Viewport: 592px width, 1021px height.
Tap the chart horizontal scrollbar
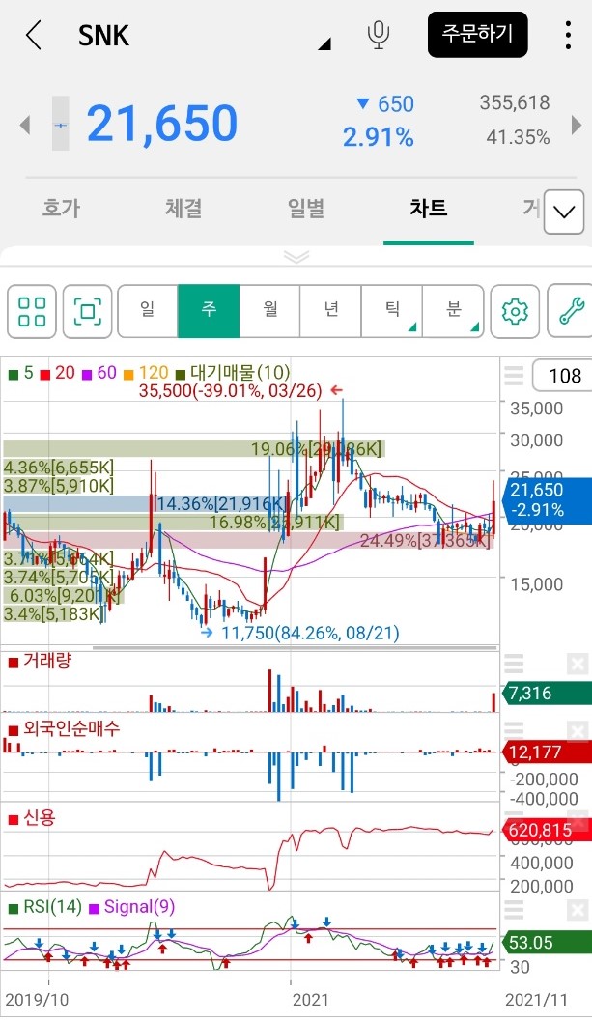[x=295, y=648]
